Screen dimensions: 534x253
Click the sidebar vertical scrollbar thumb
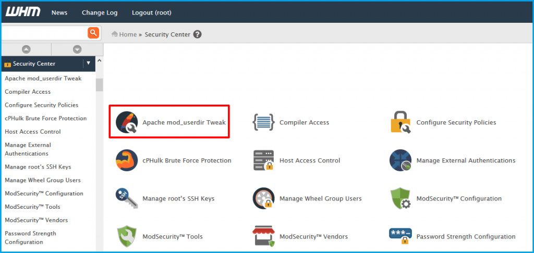pos(100,84)
